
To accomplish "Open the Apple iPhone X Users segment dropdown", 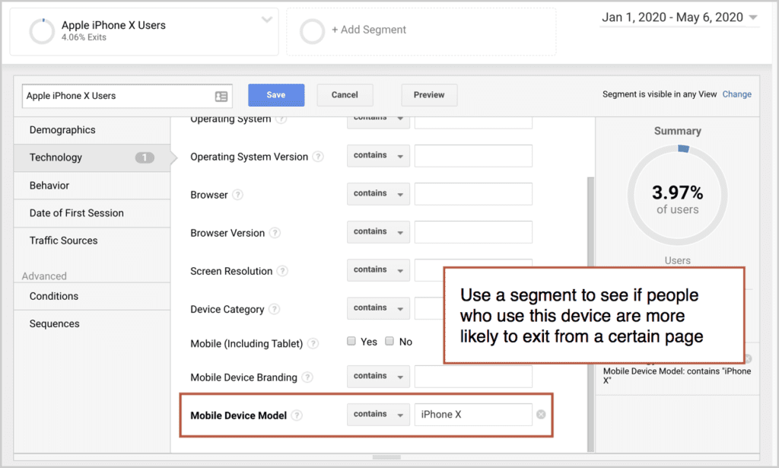I will pos(267,20).
